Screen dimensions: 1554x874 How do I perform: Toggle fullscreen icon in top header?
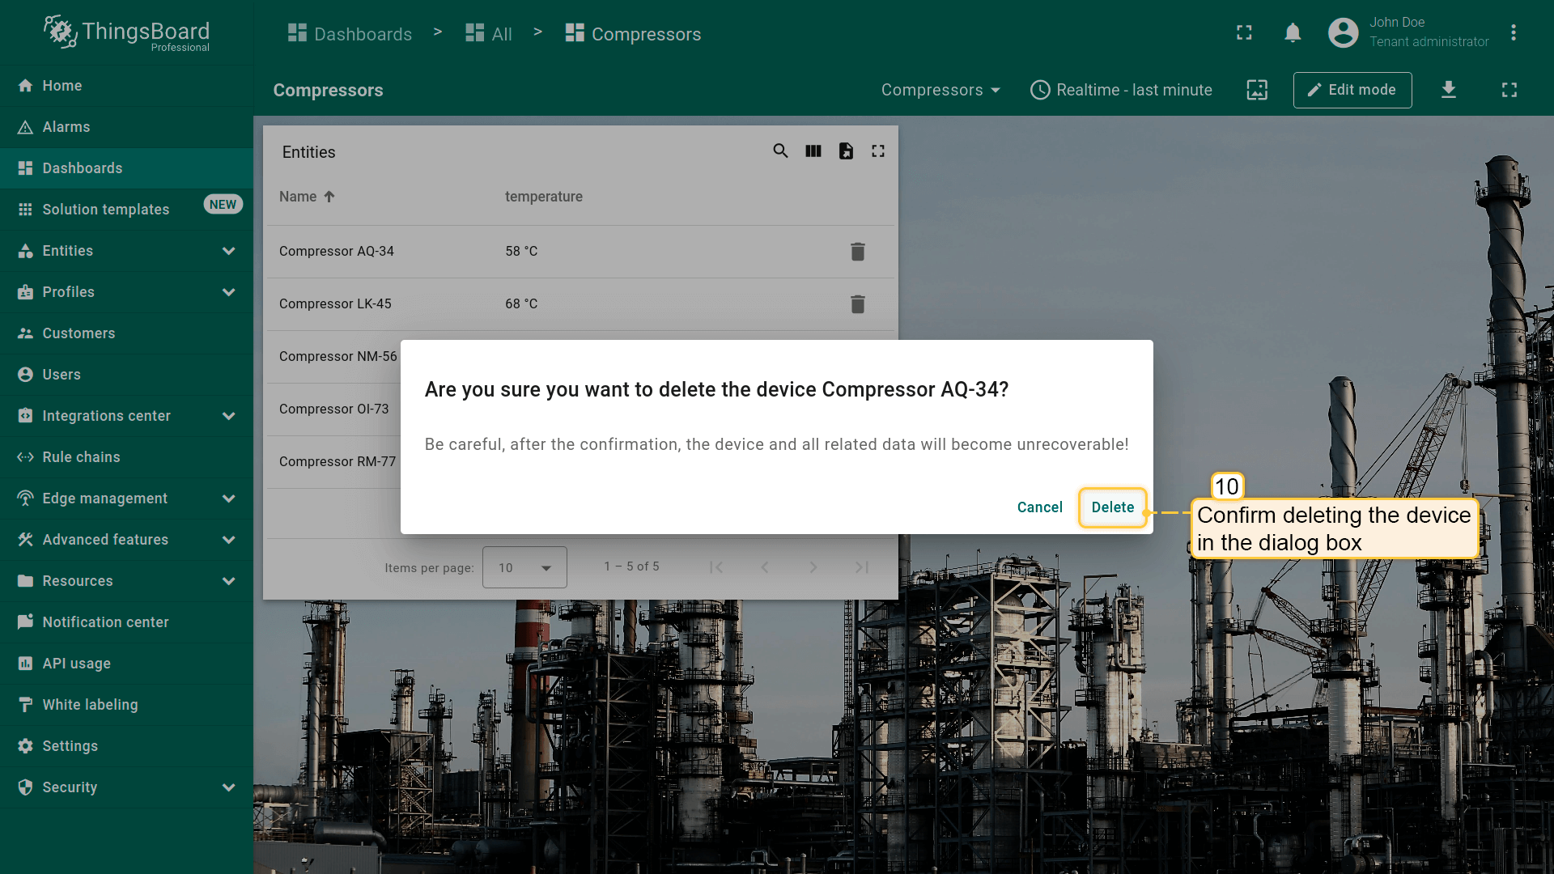pos(1244,33)
